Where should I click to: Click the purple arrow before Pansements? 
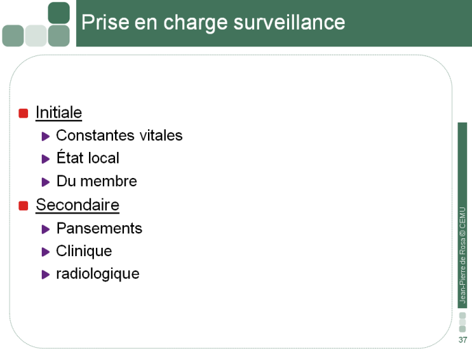tap(45, 229)
